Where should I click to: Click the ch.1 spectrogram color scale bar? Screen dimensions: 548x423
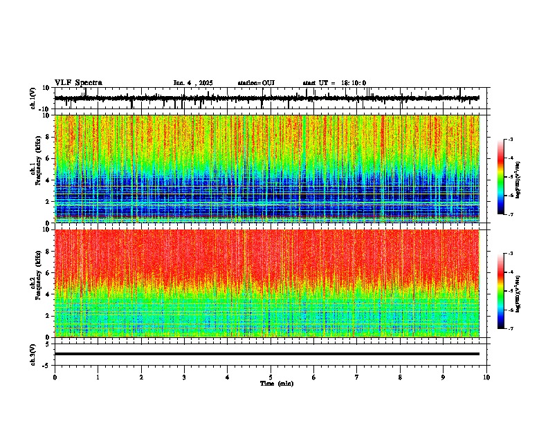pyautogui.click(x=500, y=177)
